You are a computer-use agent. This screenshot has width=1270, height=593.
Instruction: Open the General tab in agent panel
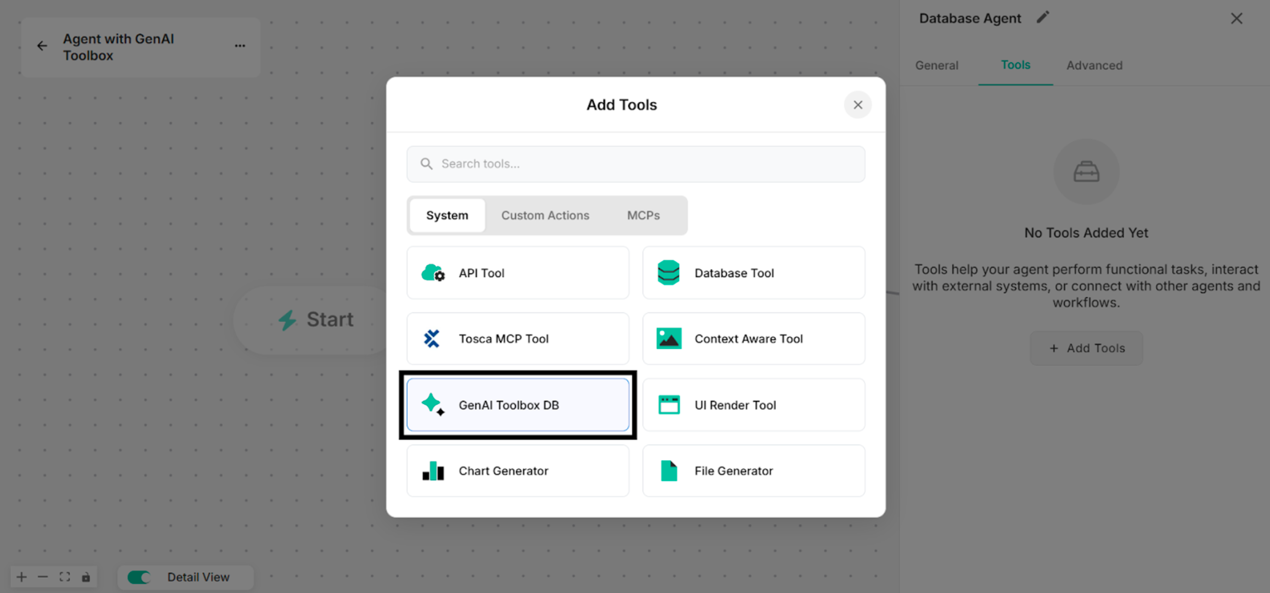pos(936,66)
